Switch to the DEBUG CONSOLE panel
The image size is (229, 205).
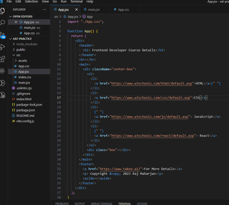coord(101,203)
